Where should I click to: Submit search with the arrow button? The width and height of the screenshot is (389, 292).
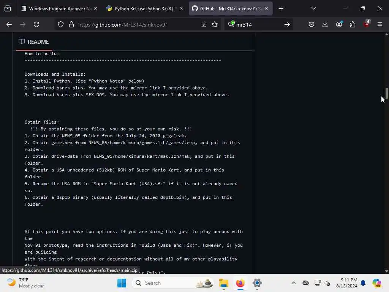tap(287, 24)
